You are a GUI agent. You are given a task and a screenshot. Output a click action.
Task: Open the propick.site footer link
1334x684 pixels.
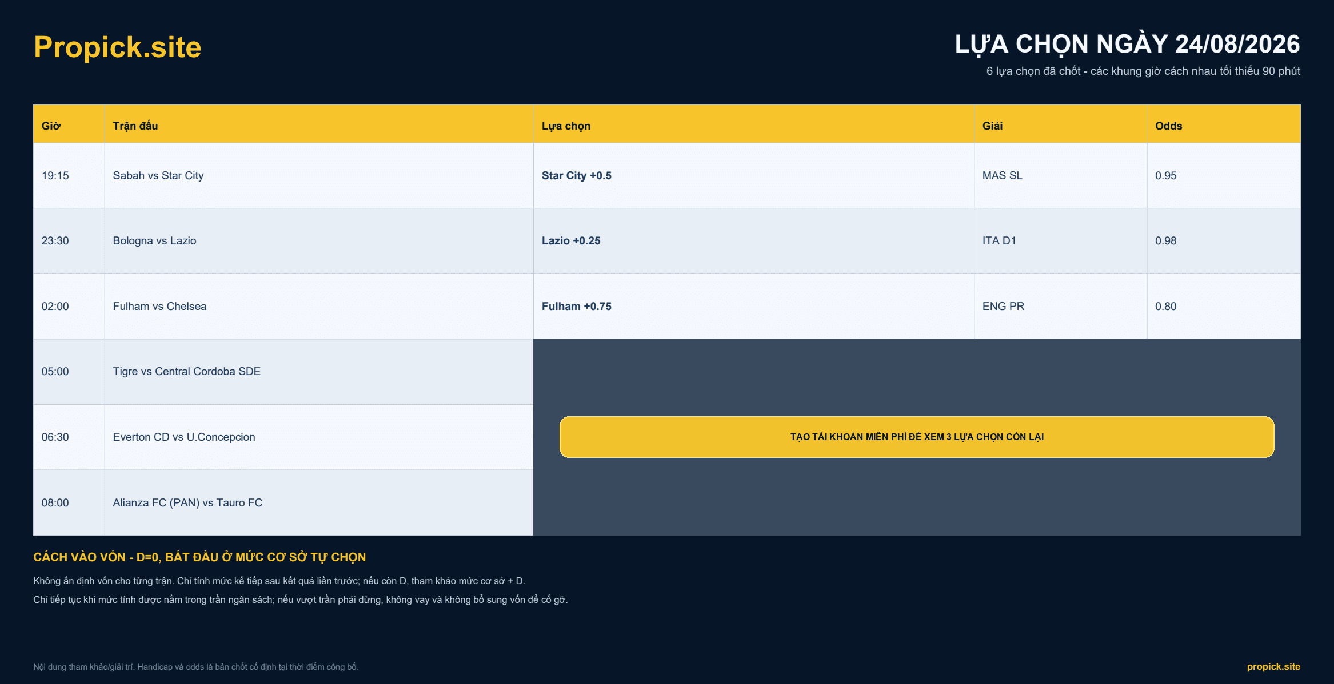click(x=1273, y=666)
